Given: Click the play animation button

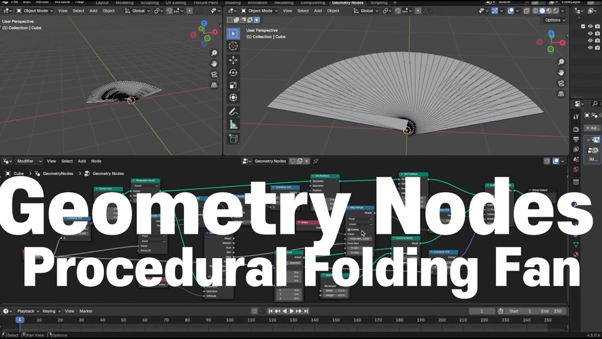Looking at the screenshot, I should [292, 311].
